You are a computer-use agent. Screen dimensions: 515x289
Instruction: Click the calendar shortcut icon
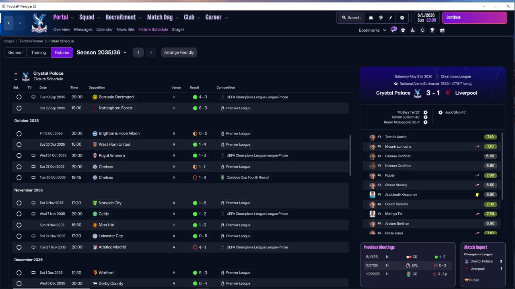(x=442, y=30)
